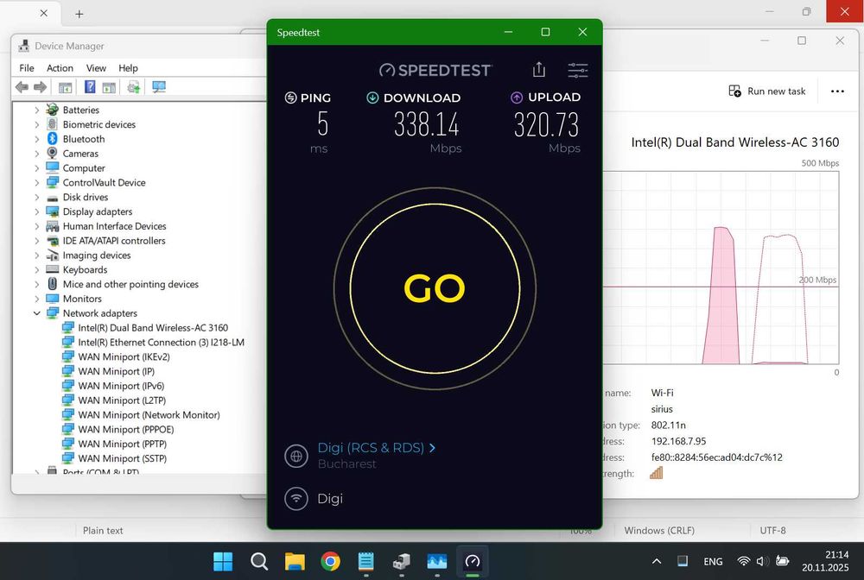Click the Wi-Fi throughput graph in Task Manager
864x580 pixels.
(x=721, y=268)
